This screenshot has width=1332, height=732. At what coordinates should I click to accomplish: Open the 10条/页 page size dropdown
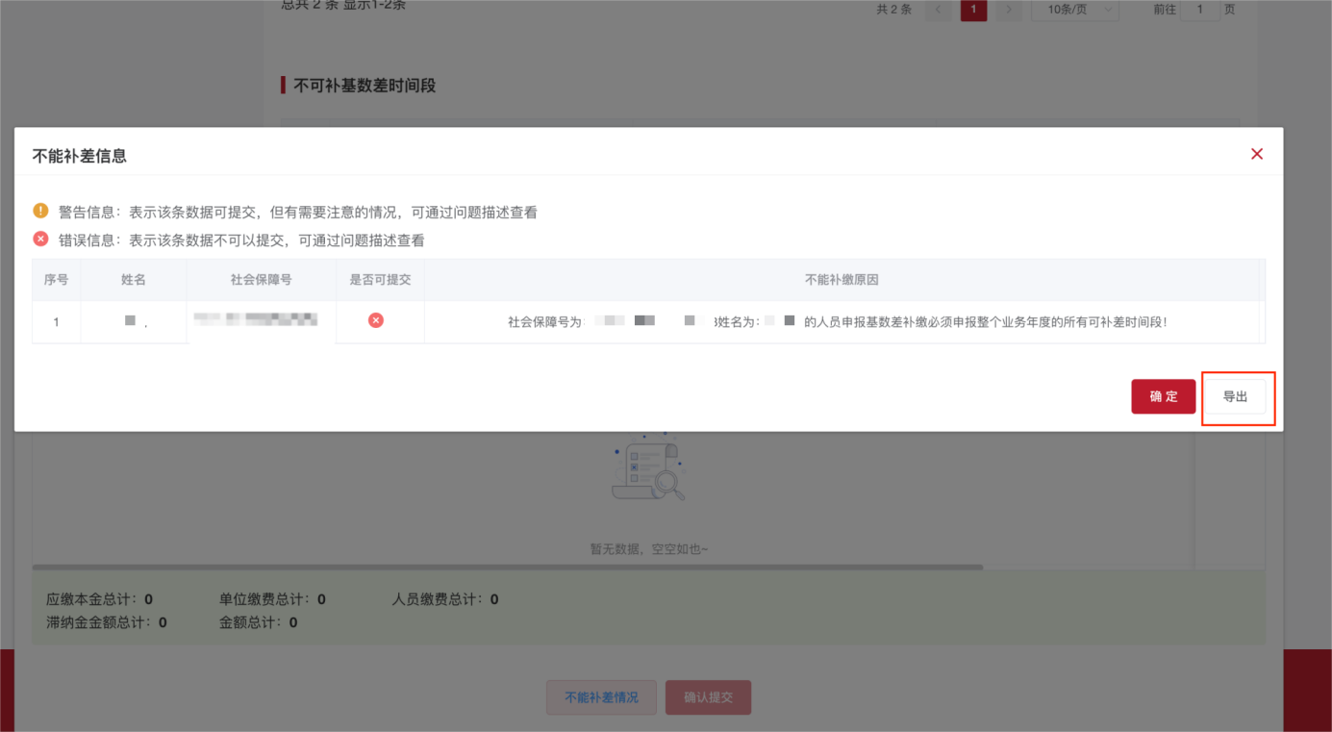click(x=1074, y=11)
